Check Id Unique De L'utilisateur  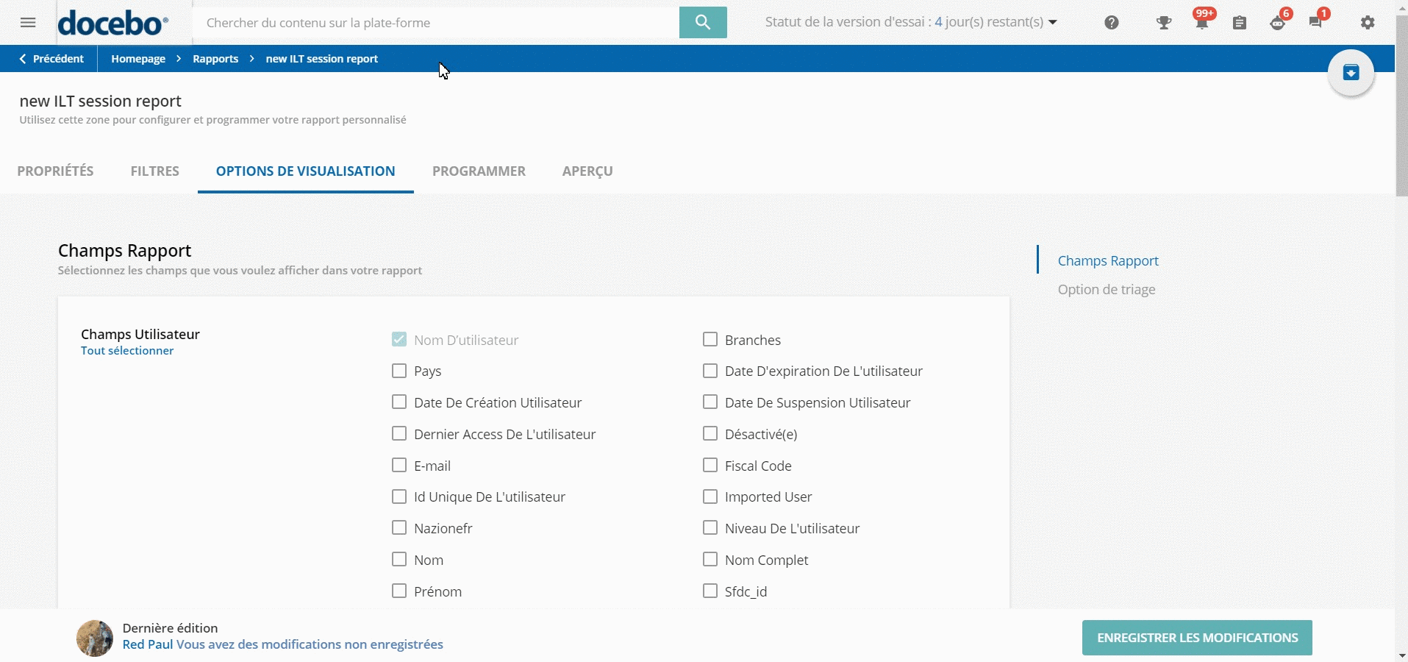399,496
